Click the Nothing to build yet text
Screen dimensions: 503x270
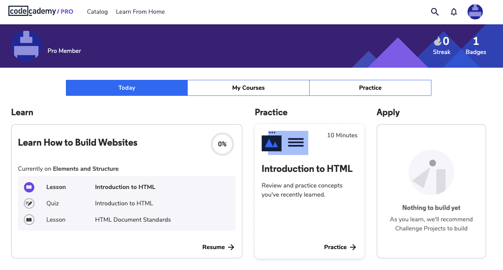coord(431,208)
